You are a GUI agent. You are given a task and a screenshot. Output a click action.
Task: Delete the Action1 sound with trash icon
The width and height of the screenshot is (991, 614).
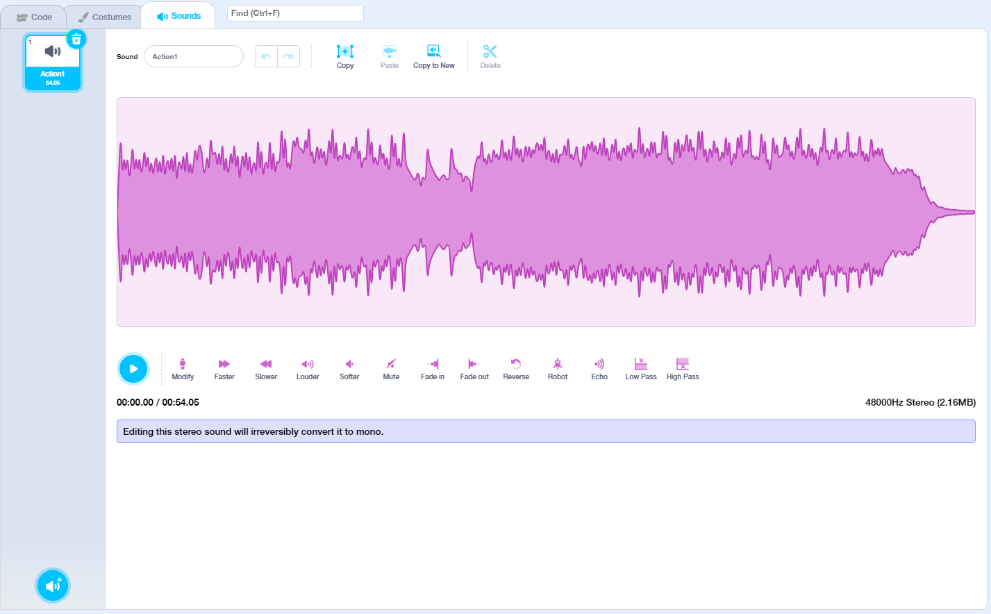point(76,40)
